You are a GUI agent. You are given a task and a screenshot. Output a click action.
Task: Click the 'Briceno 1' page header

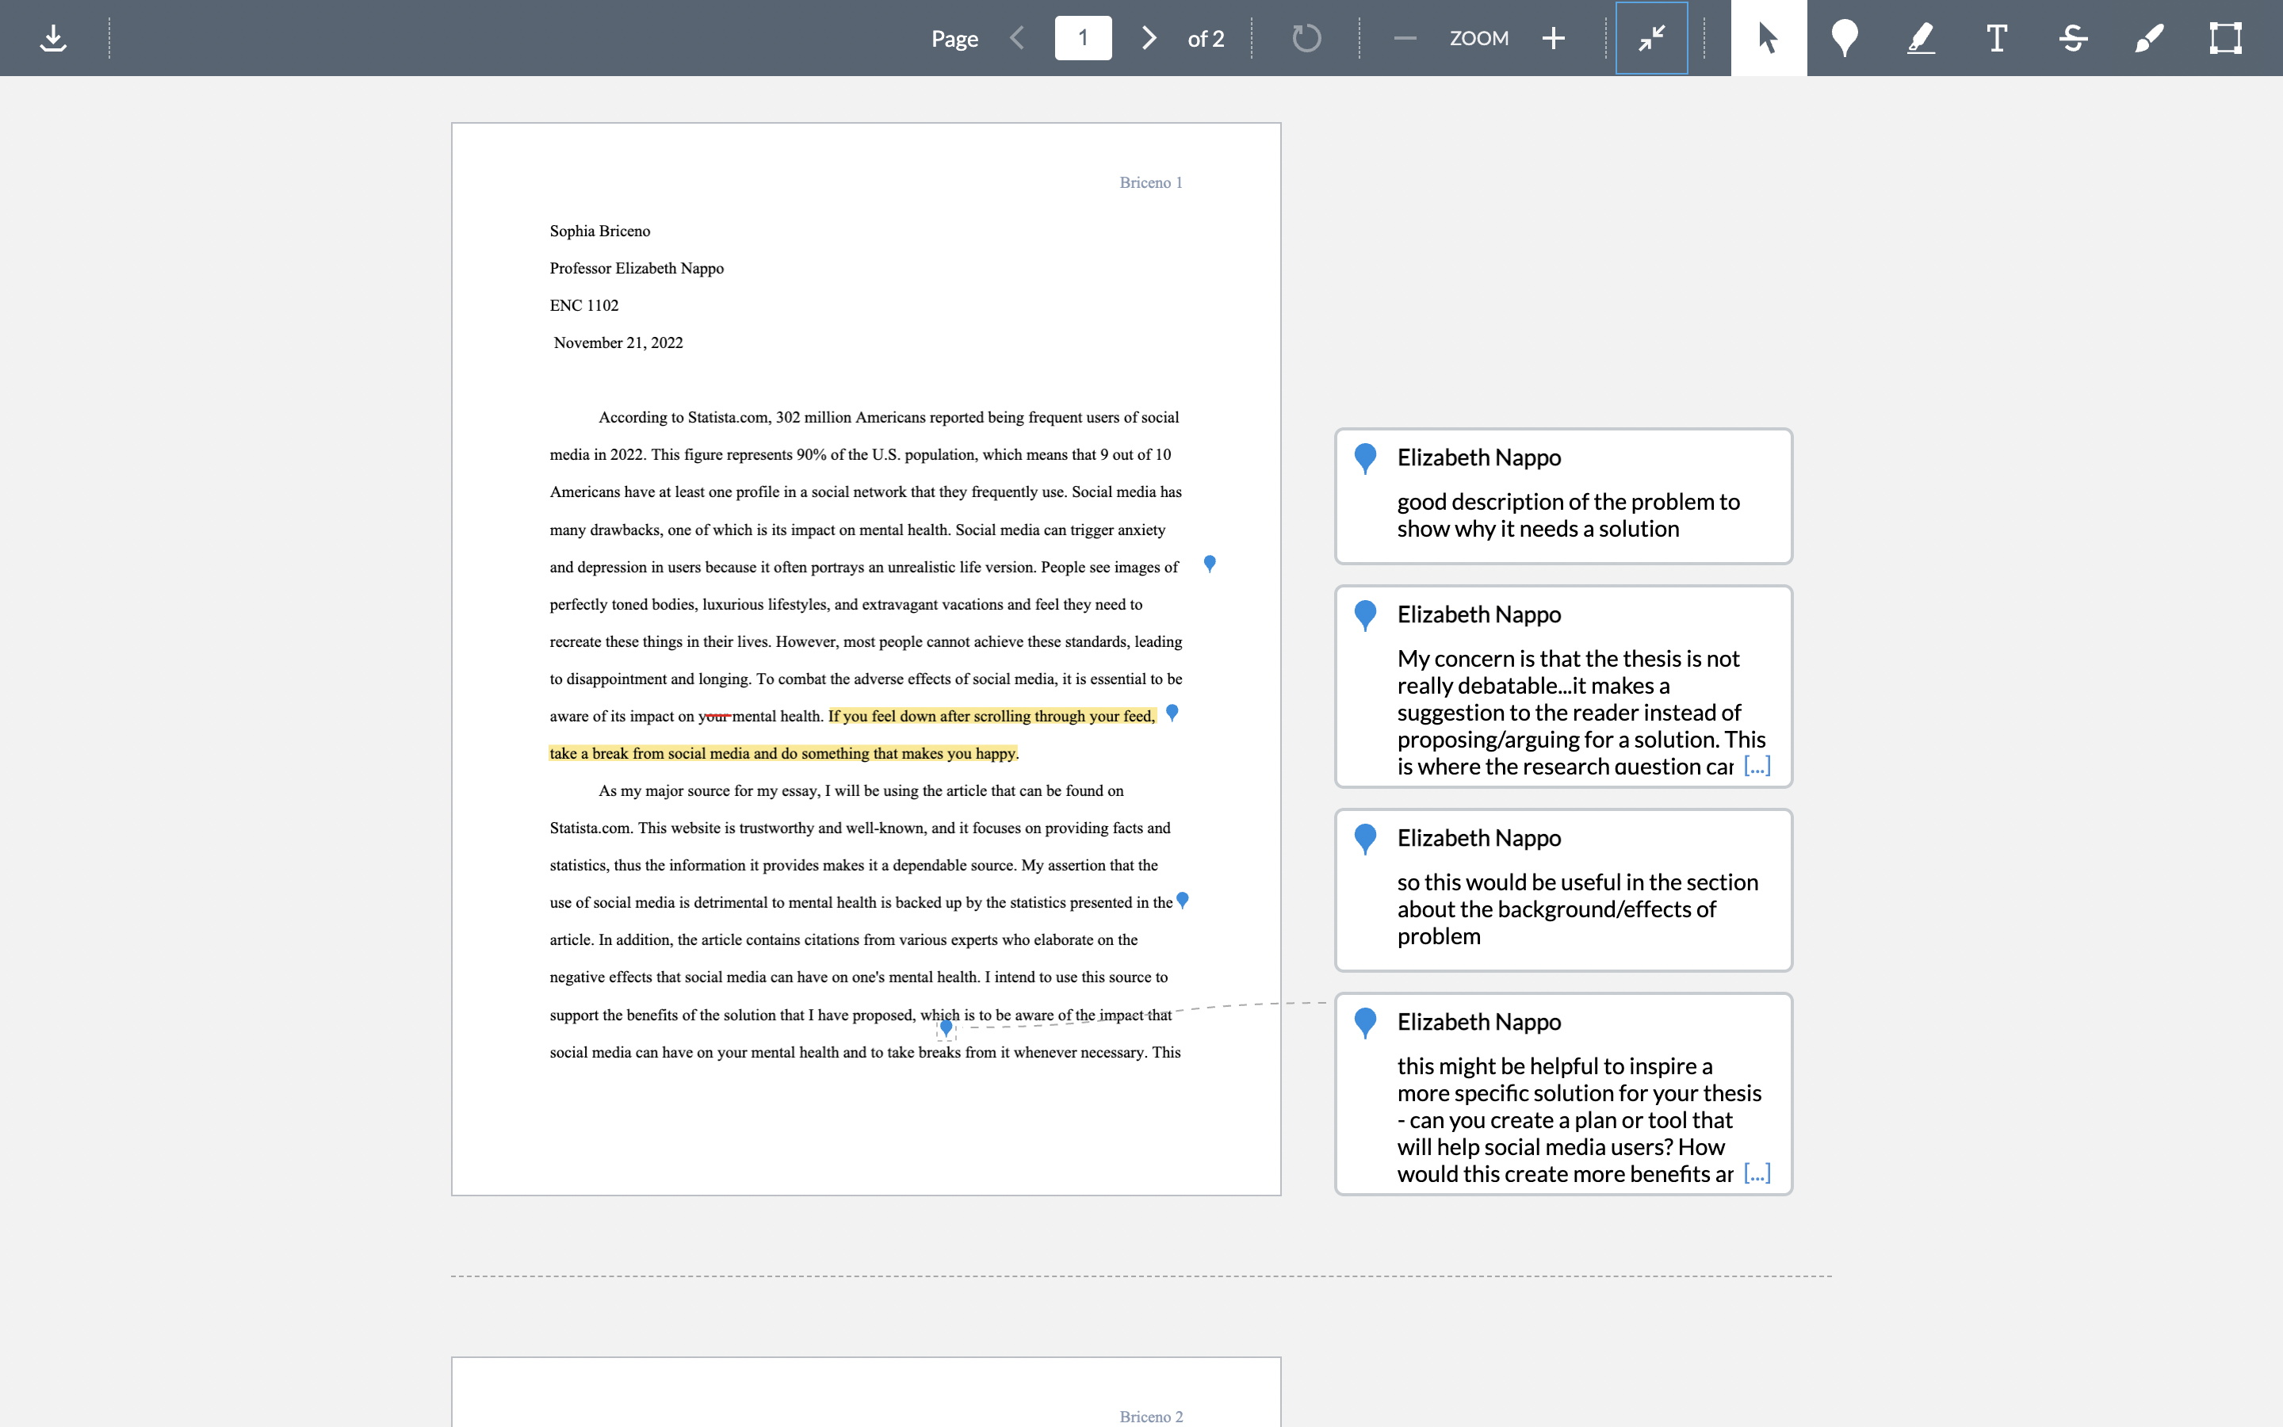click(1151, 182)
